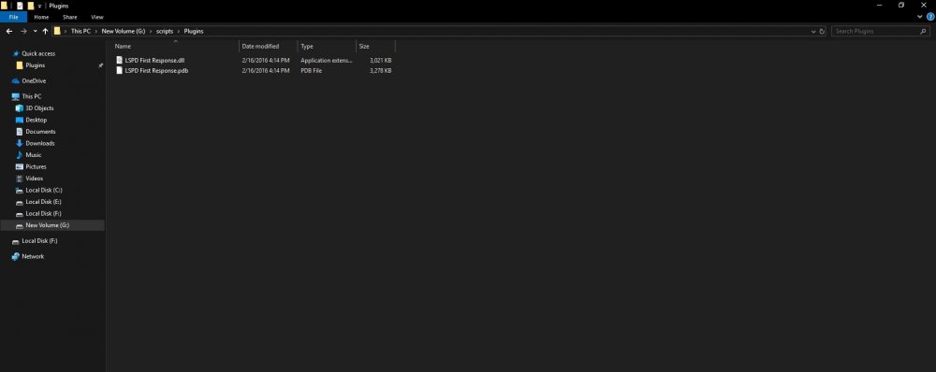
Task: Open the recent locations dropdown arrow
Action: tap(36, 31)
